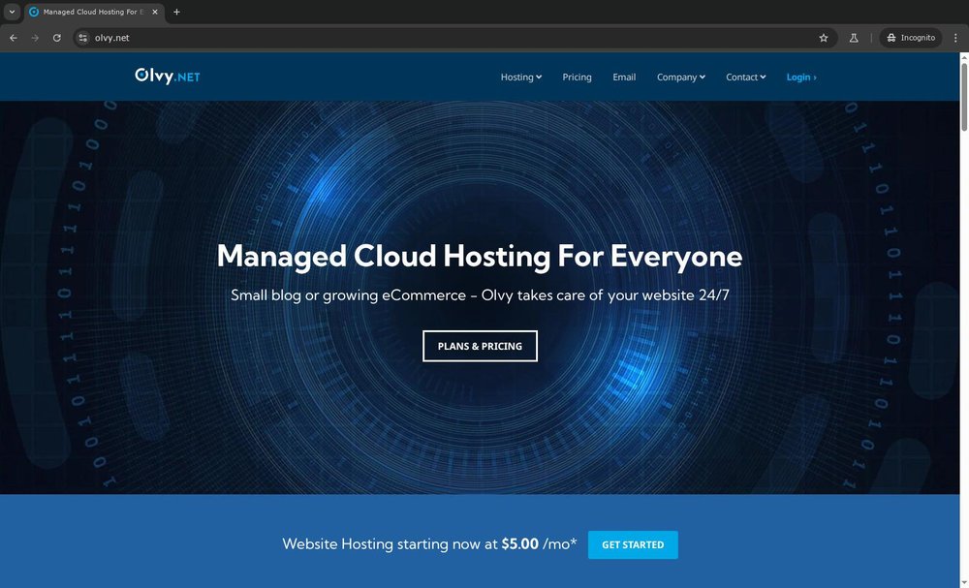Image resolution: width=969 pixels, height=588 pixels.
Task: Click the page vertical scrollbar thumb
Action: 964,96
